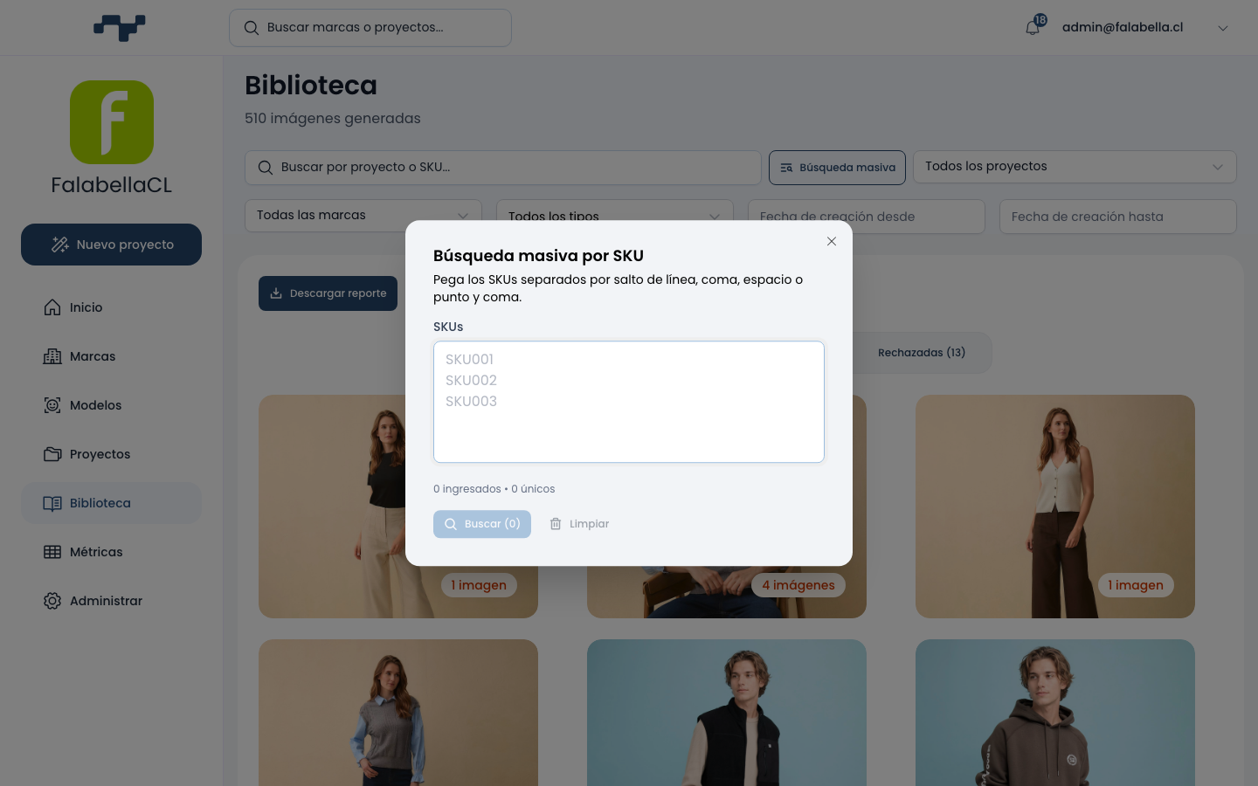1258x786 pixels.
Task: Click the Biblioteca book icon
Action: click(52, 503)
